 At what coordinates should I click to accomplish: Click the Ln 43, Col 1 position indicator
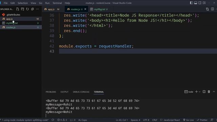pyautogui.click(x=122, y=120)
